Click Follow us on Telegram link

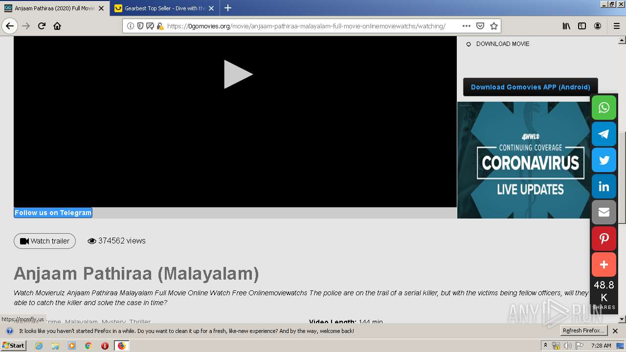point(53,213)
